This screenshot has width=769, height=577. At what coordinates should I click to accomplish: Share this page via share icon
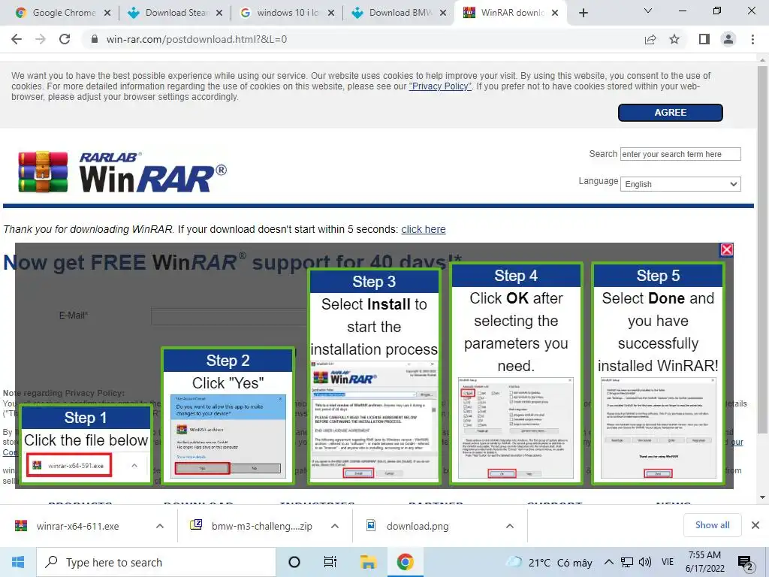[650, 39]
